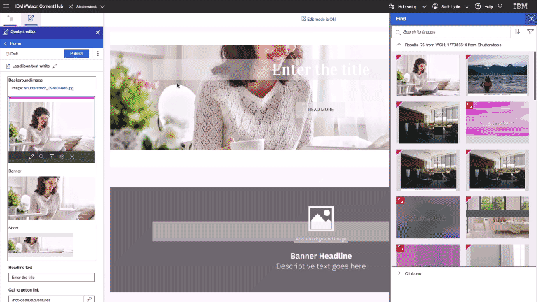Viewport: 537px width, 302px height.
Task: Click the image placeholder icon in grey banner
Action: (321, 218)
